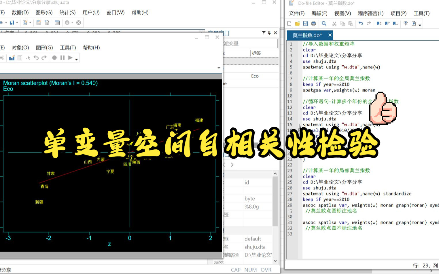The image size is (439, 274).
Task: Toggle OVR mode in the status bar
Action: point(266,270)
